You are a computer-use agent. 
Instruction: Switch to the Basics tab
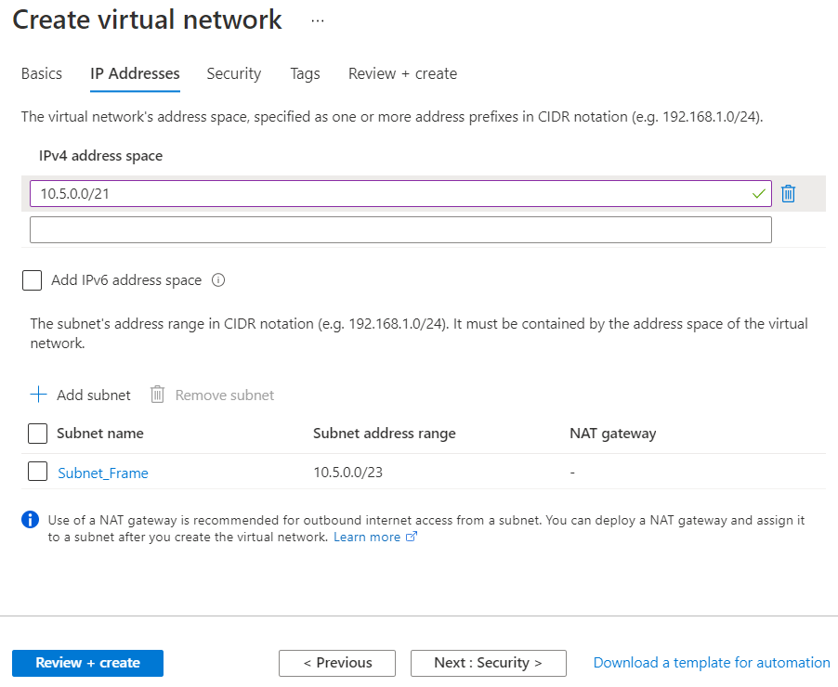click(x=42, y=73)
